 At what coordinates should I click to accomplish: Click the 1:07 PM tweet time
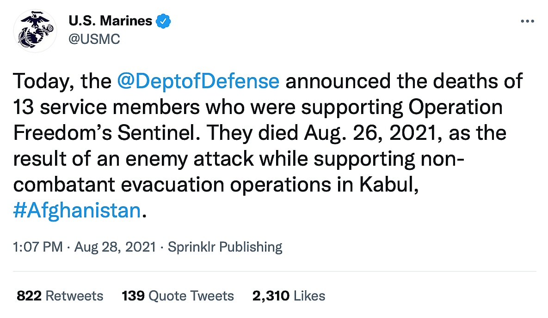pyautogui.click(x=38, y=247)
